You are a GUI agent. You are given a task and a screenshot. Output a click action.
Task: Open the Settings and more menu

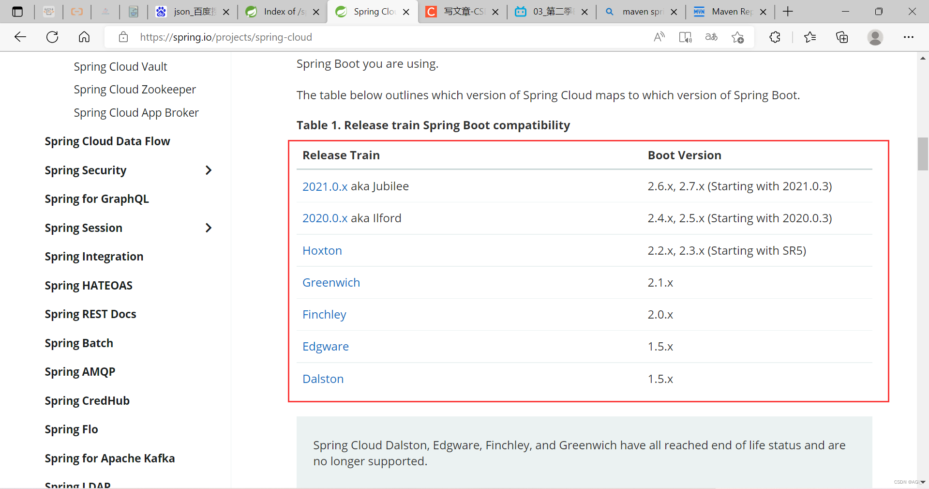[909, 37]
